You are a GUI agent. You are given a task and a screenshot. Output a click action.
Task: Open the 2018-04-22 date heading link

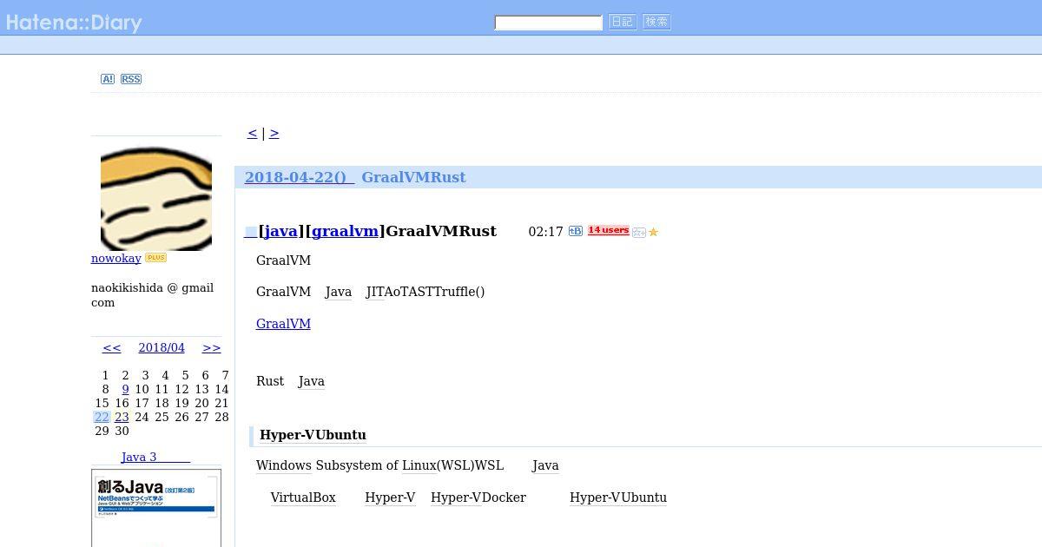coord(300,177)
